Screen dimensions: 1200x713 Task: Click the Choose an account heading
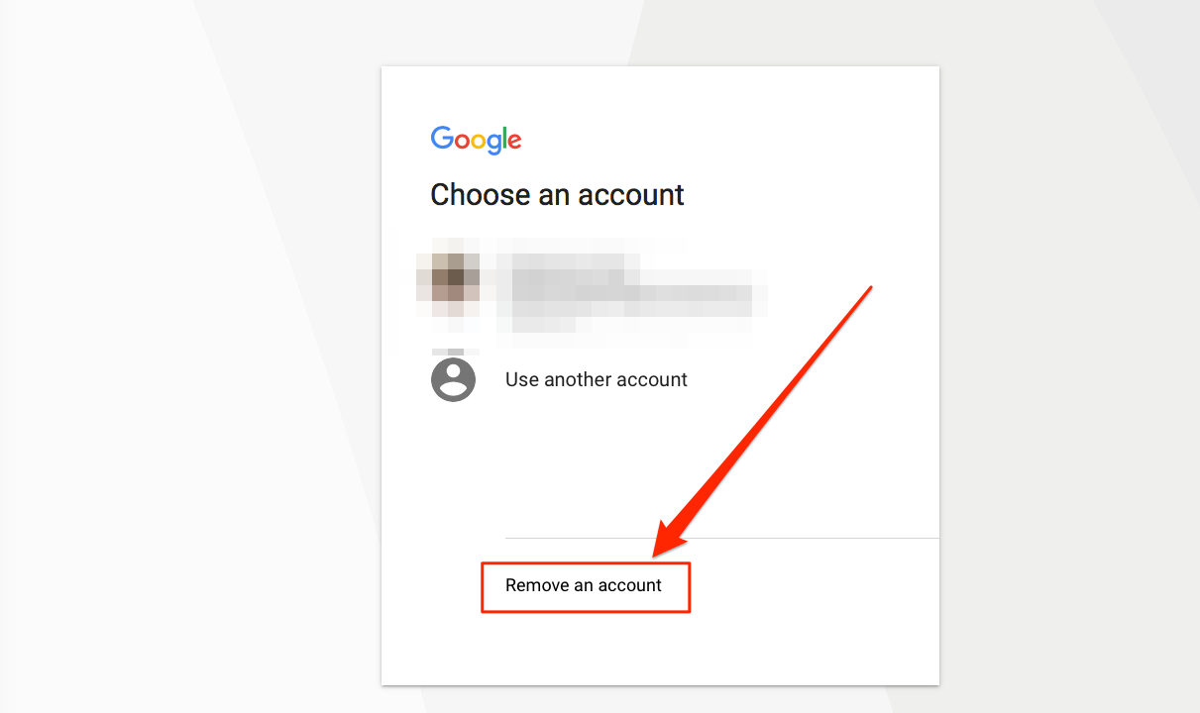pyautogui.click(x=557, y=194)
